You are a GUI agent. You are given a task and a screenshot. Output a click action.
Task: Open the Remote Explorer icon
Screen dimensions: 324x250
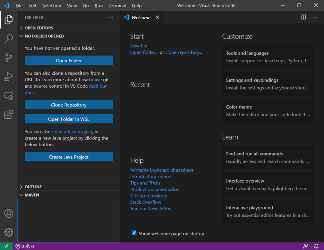pos(9,96)
